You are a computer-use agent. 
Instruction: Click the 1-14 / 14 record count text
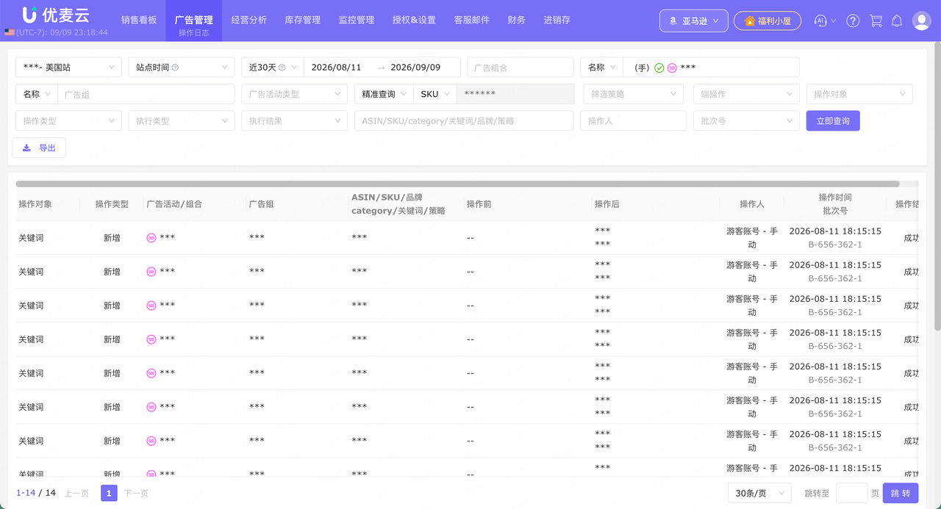tap(36, 493)
